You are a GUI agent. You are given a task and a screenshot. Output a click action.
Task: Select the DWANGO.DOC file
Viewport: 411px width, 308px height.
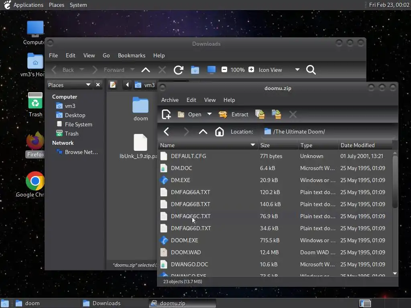point(189,264)
